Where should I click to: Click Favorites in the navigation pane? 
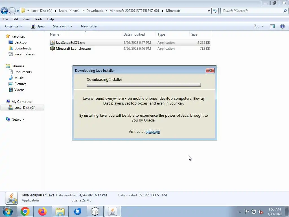click(18, 36)
